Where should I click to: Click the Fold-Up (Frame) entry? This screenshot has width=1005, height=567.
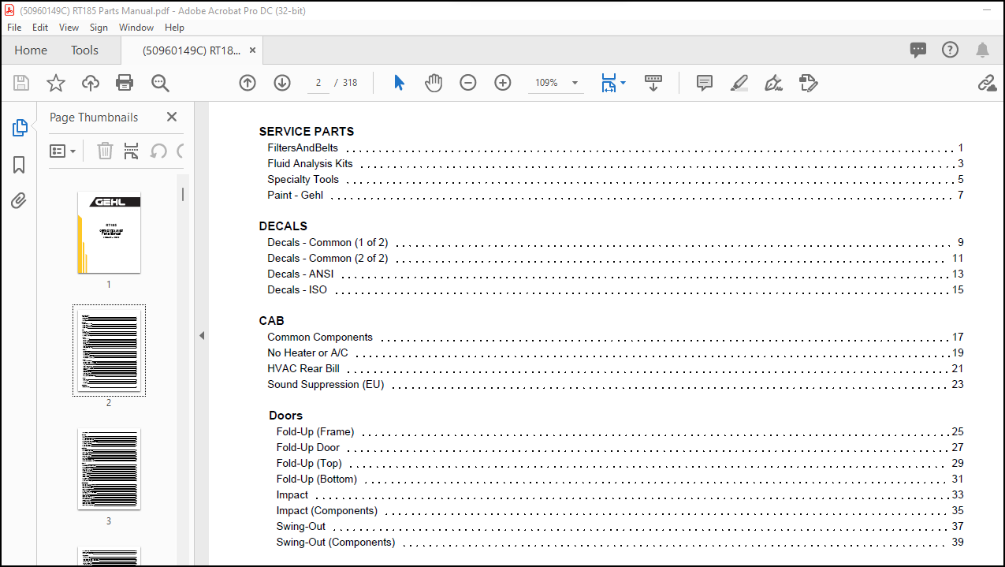(315, 432)
